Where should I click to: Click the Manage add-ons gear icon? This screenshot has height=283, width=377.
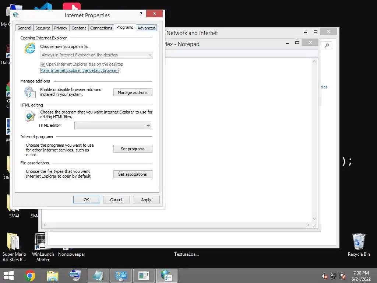30,92
